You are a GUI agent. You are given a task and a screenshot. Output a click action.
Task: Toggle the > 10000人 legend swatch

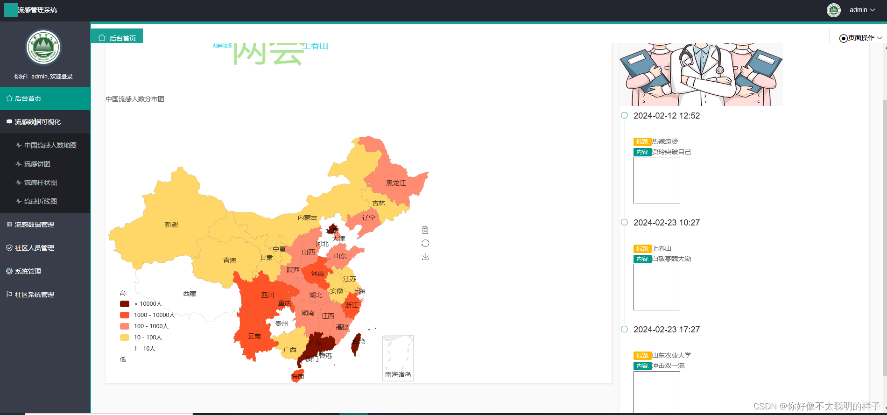(125, 304)
